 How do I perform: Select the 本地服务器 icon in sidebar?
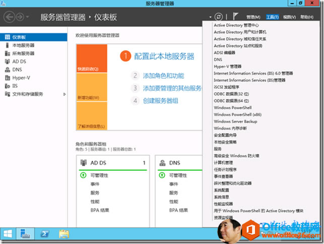click(8, 45)
